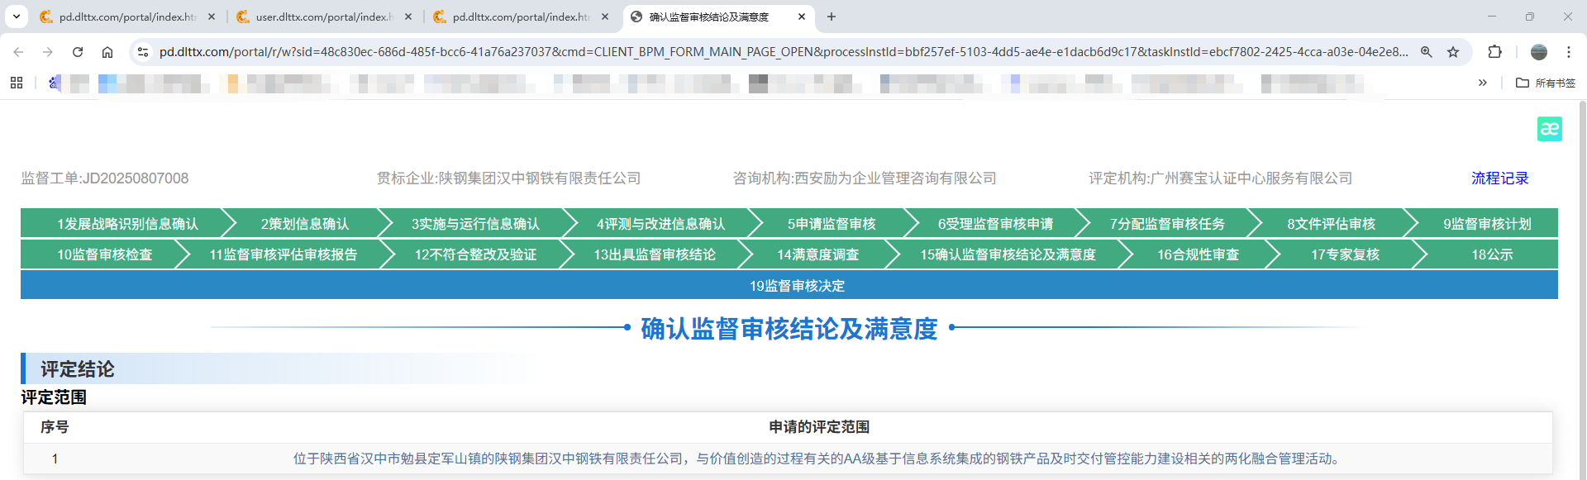Click the page vertical scrollbar

(1582, 289)
